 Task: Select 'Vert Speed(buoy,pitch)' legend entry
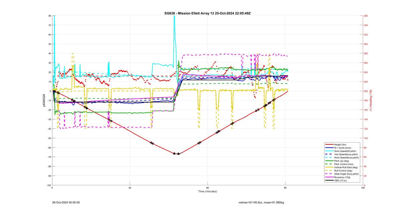point(346,154)
